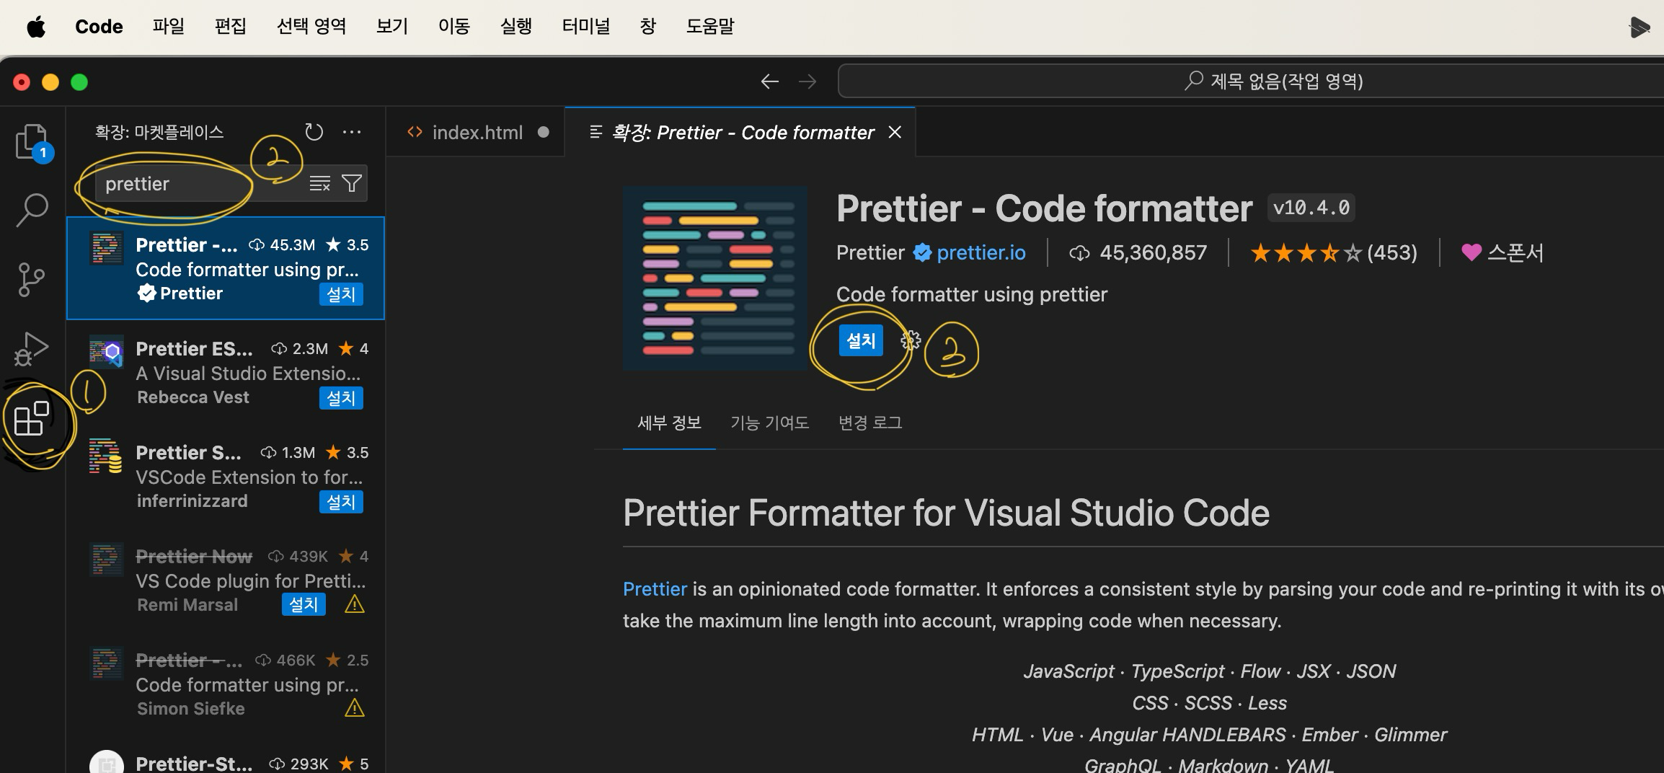1664x773 pixels.
Task: Install the Rebecca Vest Prettier ESLint extension
Action: click(x=341, y=398)
